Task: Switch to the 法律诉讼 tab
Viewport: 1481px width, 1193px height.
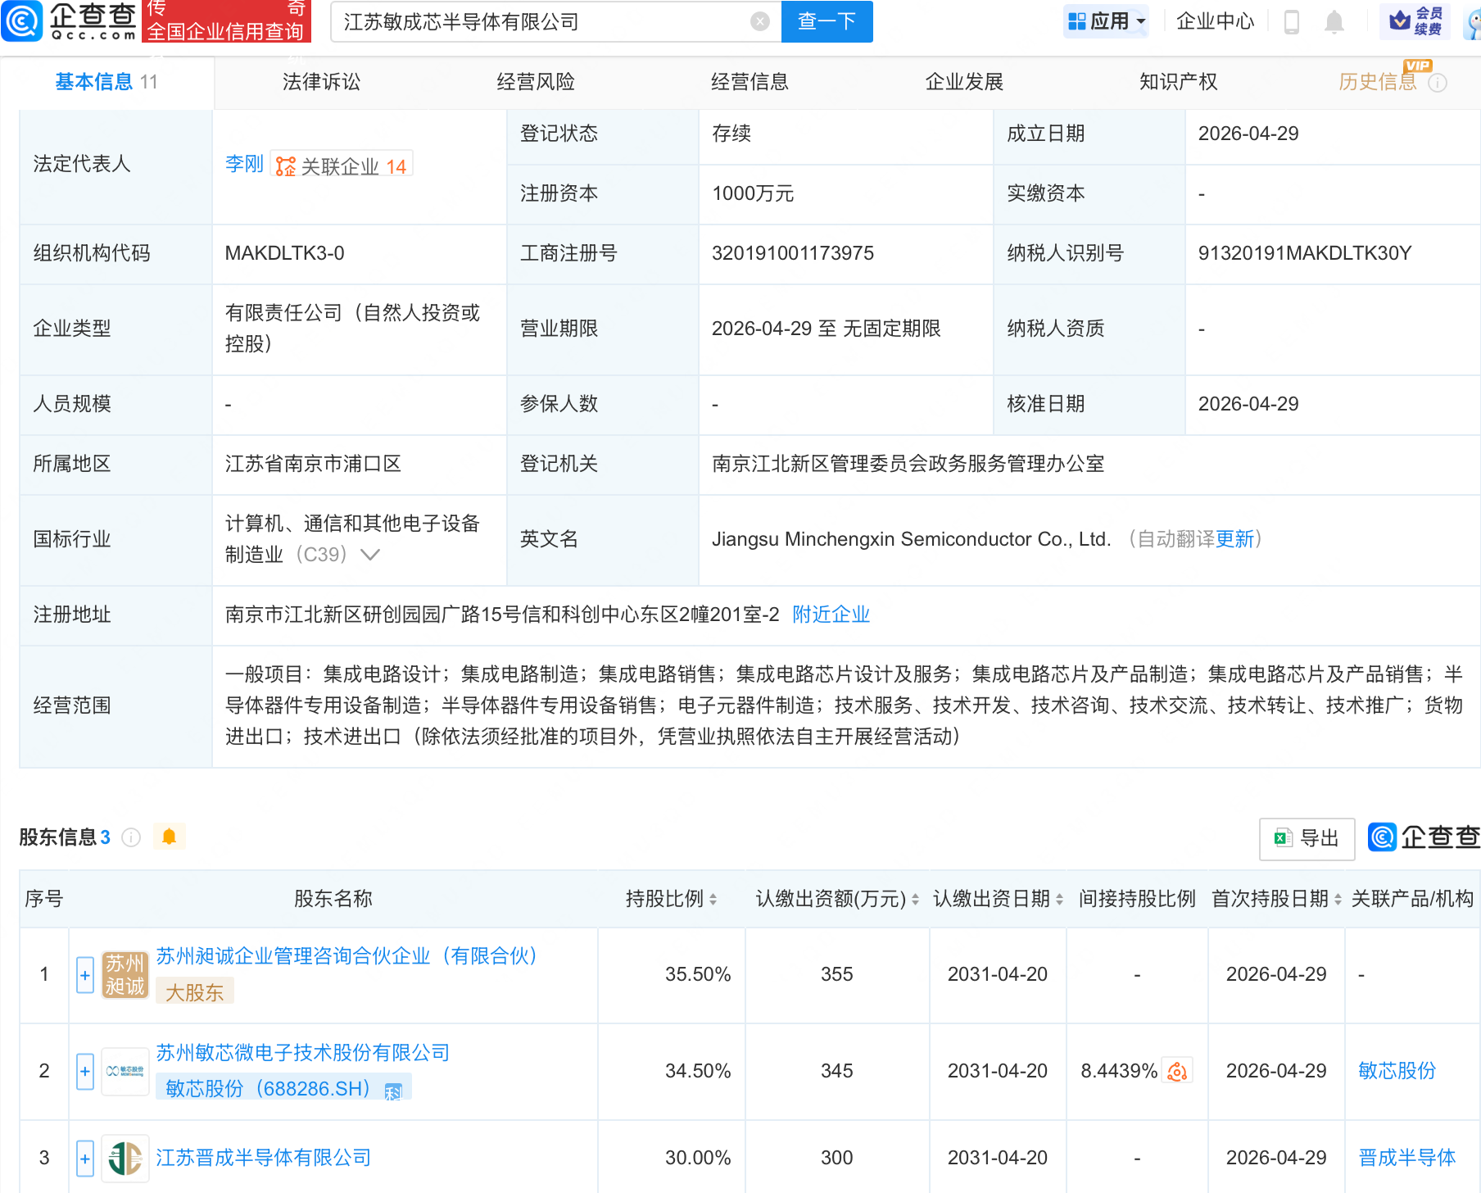Action: point(321,82)
